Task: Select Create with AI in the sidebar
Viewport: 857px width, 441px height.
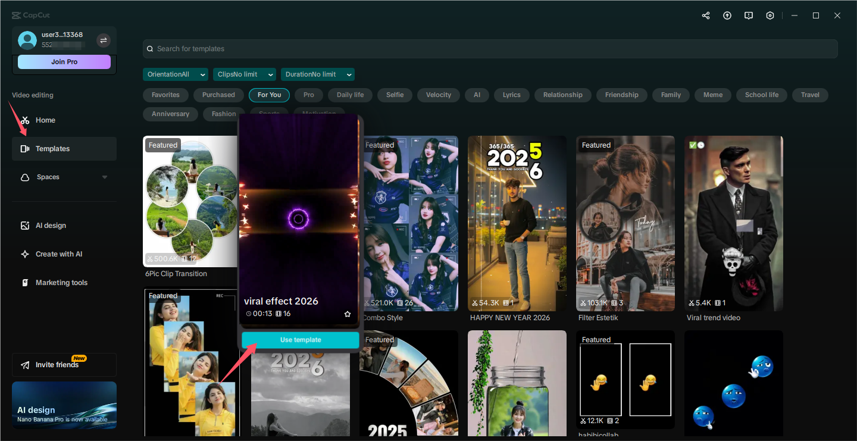Action: tap(64, 254)
